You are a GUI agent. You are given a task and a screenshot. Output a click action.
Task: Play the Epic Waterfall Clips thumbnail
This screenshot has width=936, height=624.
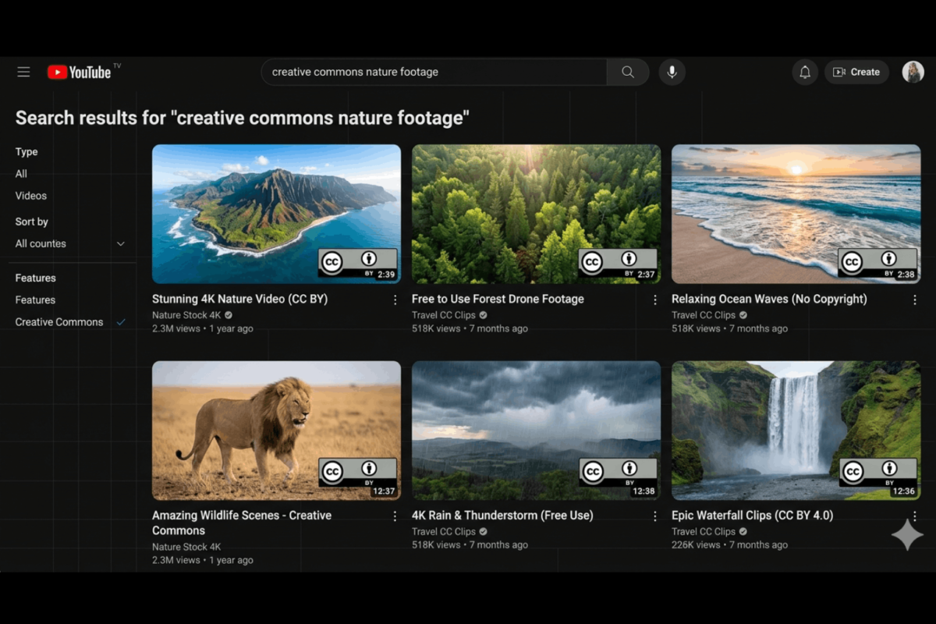796,430
